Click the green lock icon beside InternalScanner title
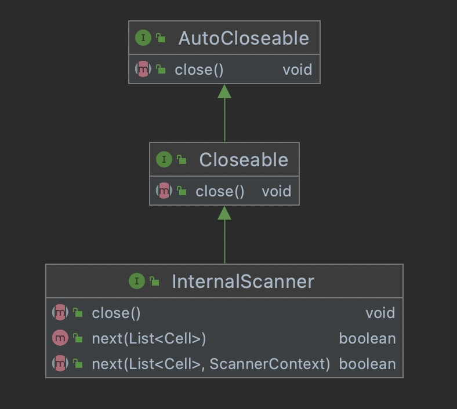The image size is (457, 409). click(x=154, y=282)
